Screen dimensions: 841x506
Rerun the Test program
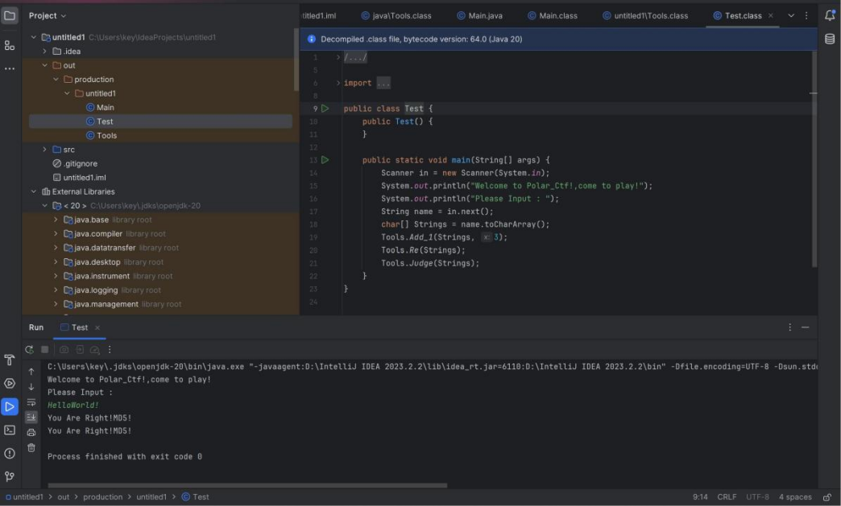point(29,350)
